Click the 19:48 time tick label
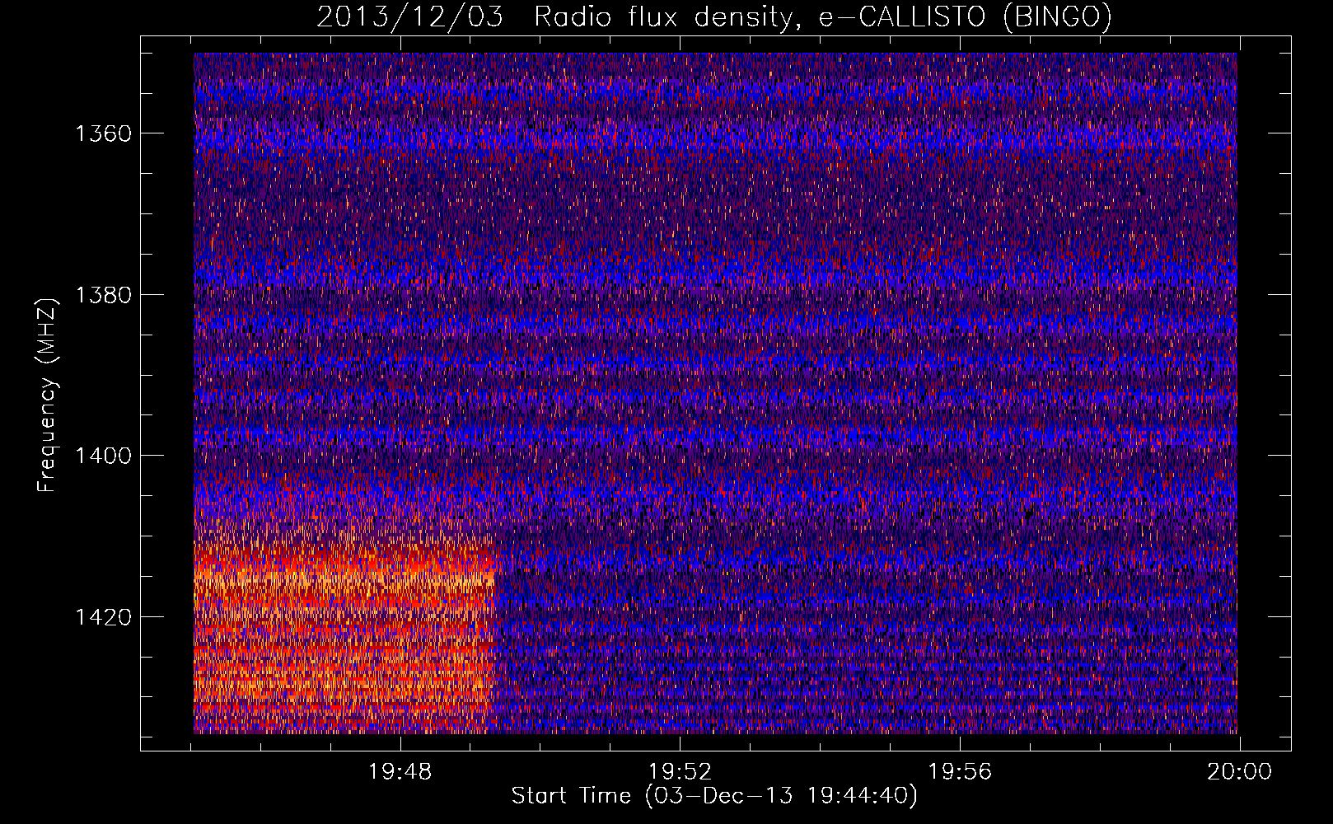1333x824 pixels. click(x=400, y=772)
